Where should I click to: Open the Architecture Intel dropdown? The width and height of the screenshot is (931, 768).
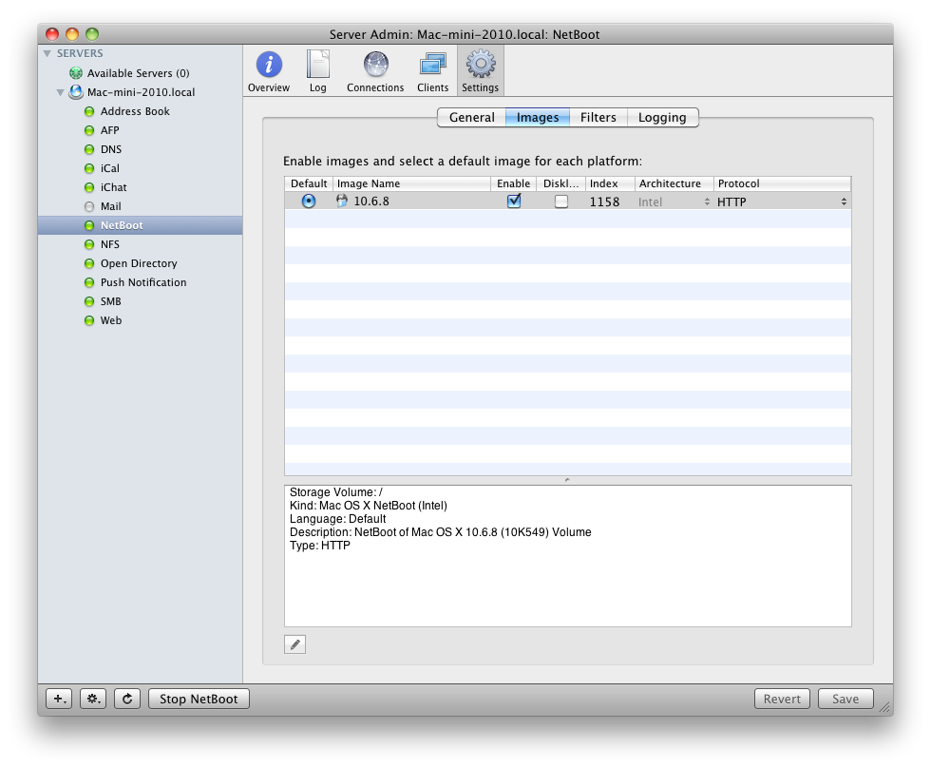coord(674,202)
